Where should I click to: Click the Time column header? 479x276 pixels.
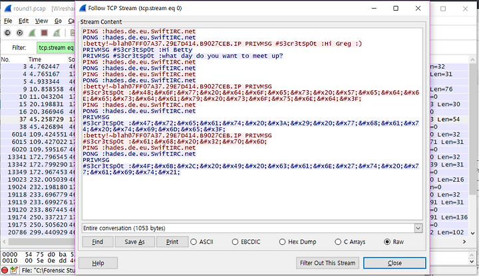[x=35, y=60]
